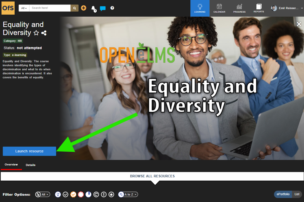Screen dimensions: 304x202
Task: Click the user avatar picture
Action: coord(274,8)
